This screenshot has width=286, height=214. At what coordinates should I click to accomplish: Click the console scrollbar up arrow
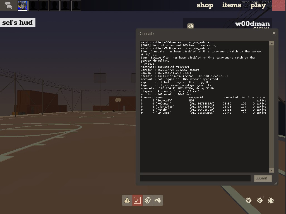click(x=271, y=43)
